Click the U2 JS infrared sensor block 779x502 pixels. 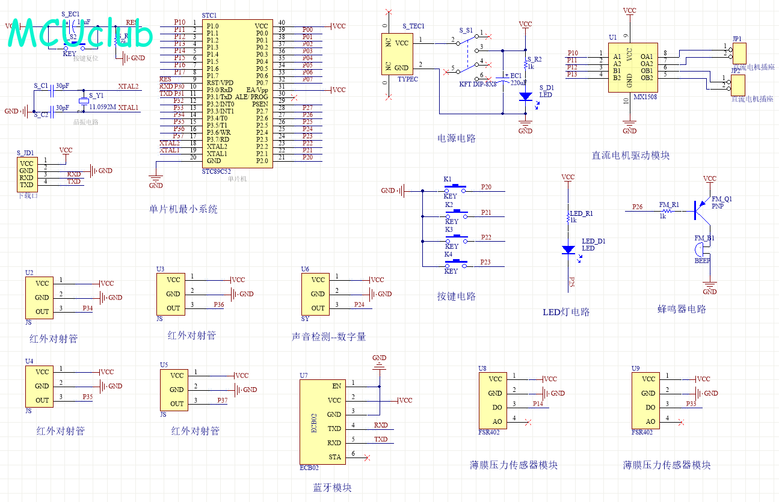(x=39, y=298)
